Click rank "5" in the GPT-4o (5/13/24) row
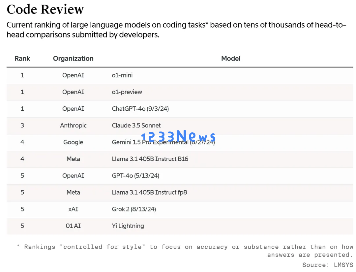The image size is (356, 272). [22, 176]
